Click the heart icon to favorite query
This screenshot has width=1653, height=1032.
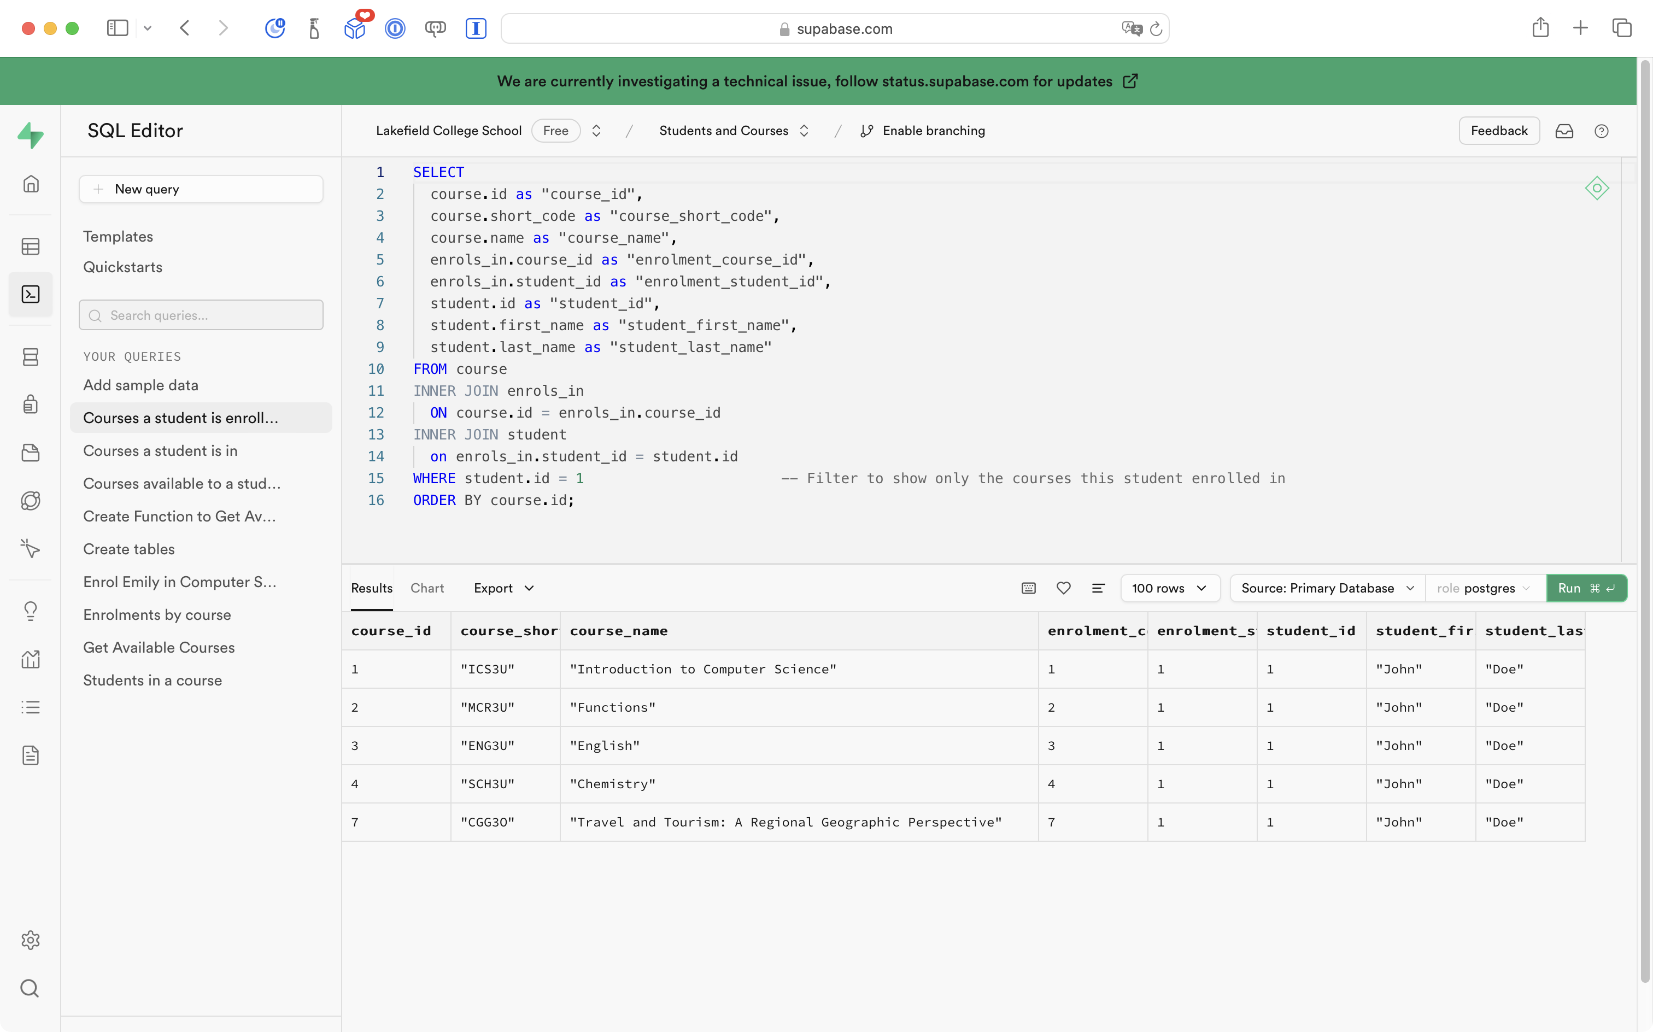pyautogui.click(x=1063, y=588)
